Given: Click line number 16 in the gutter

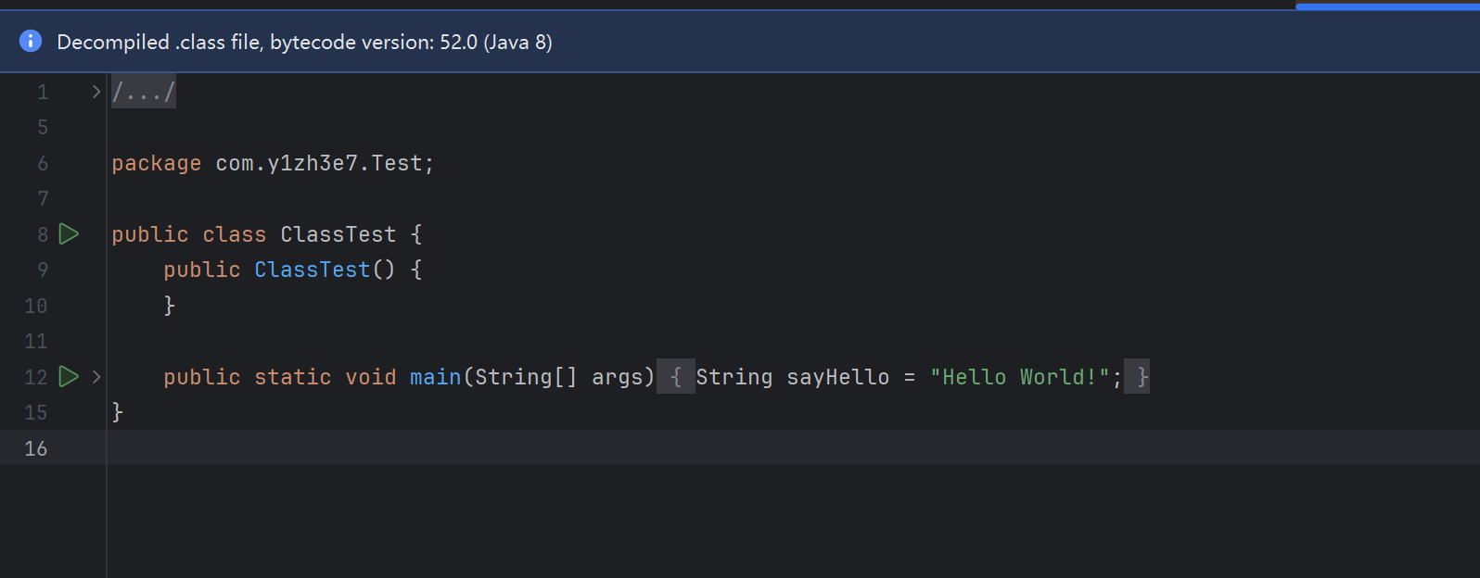Looking at the screenshot, I should pos(36,448).
